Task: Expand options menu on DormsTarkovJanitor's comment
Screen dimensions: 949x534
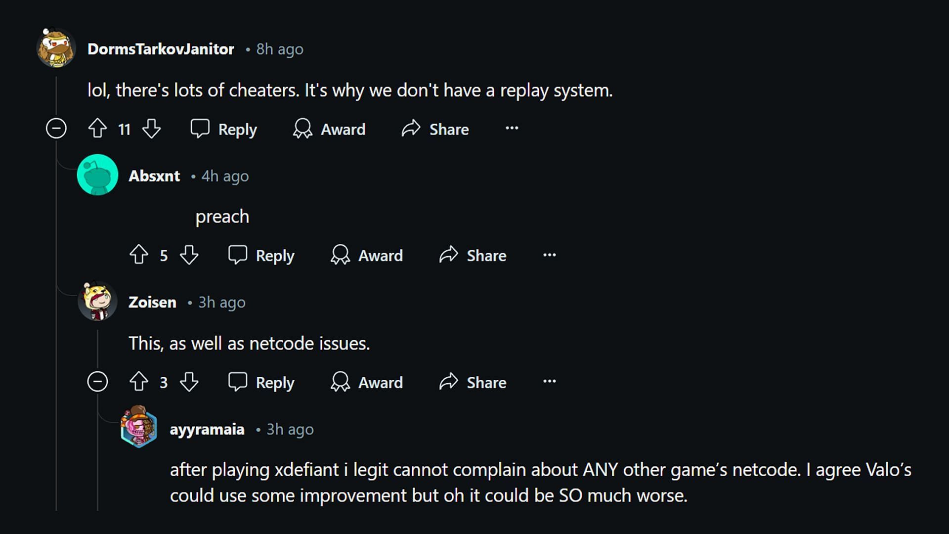Action: [x=512, y=129]
